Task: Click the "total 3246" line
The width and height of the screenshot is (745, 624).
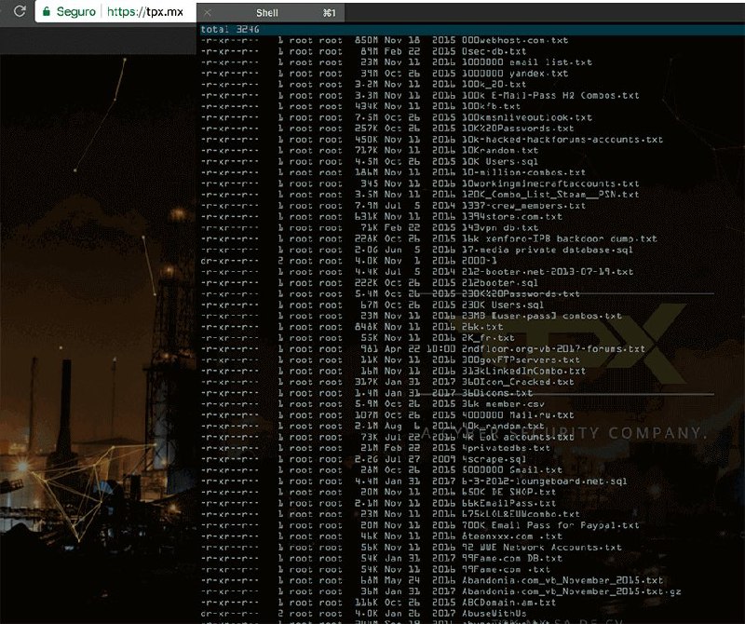Action: click(x=230, y=30)
